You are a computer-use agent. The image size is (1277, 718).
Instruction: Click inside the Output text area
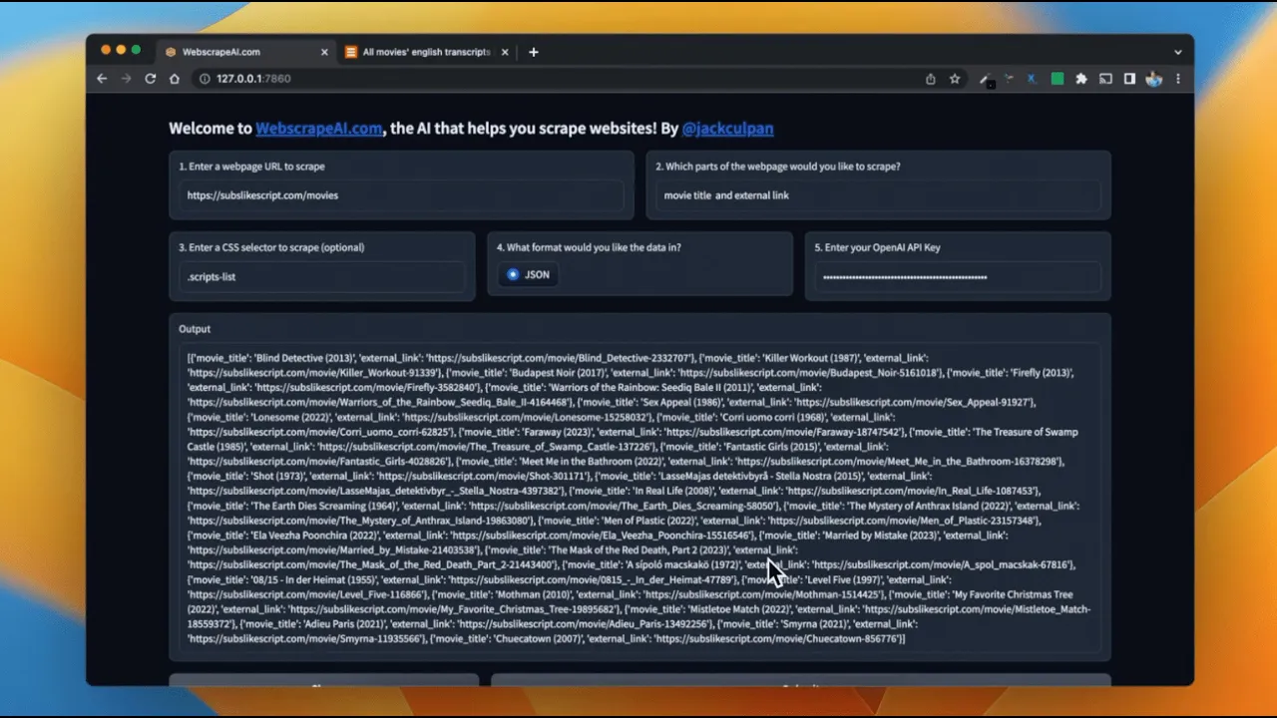[x=639, y=498]
